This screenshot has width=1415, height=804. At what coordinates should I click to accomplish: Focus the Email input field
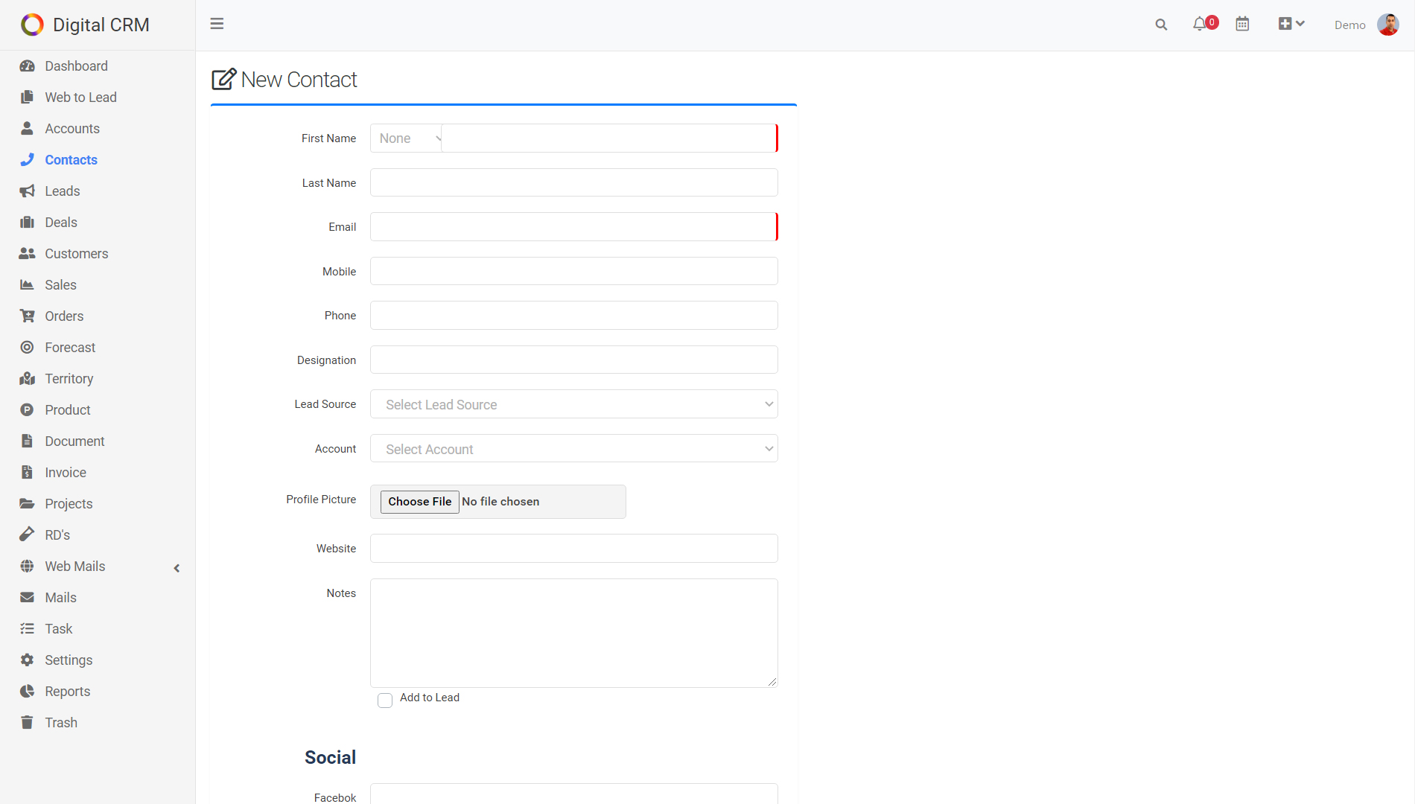[x=574, y=227]
